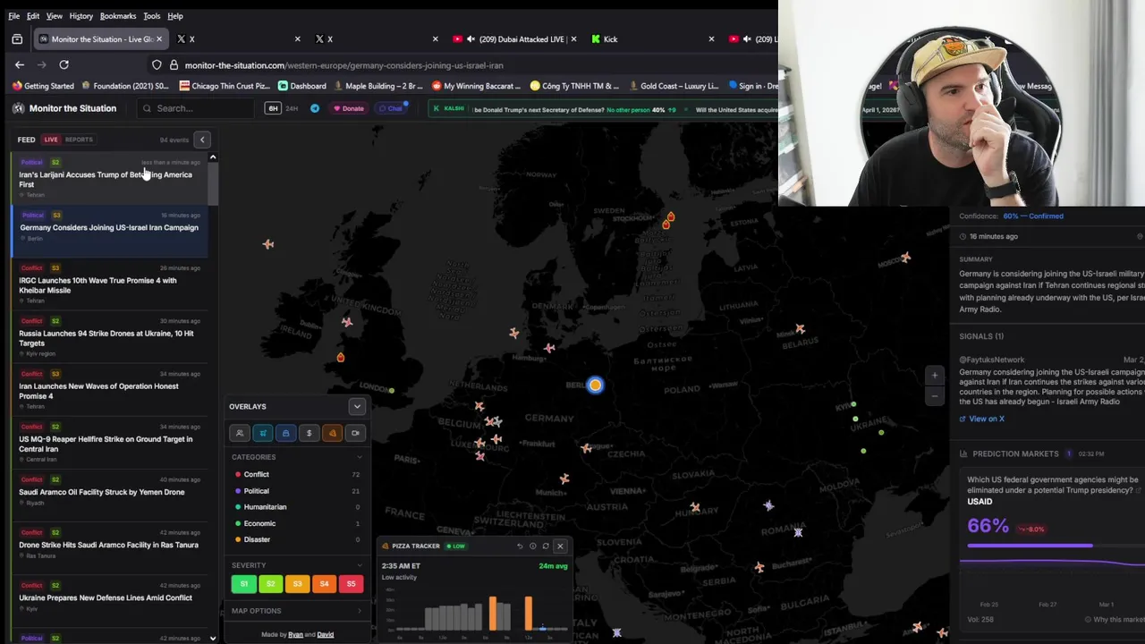Open the Dashboard bookmark
The height and width of the screenshot is (644, 1145).
click(x=302, y=86)
